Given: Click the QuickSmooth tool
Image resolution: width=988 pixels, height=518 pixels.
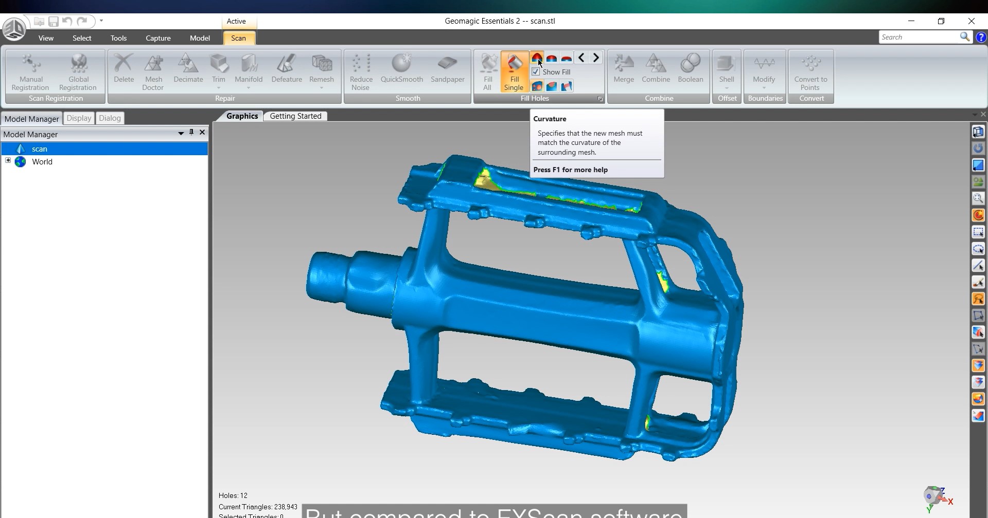Looking at the screenshot, I should point(401,69).
